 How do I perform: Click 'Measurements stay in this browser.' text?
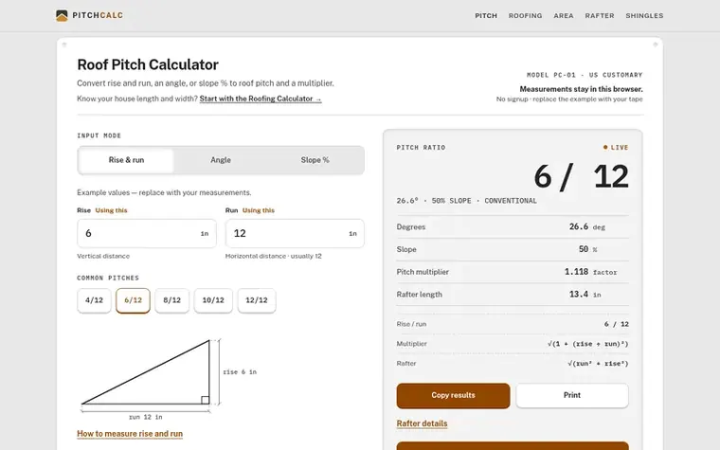[x=582, y=89]
